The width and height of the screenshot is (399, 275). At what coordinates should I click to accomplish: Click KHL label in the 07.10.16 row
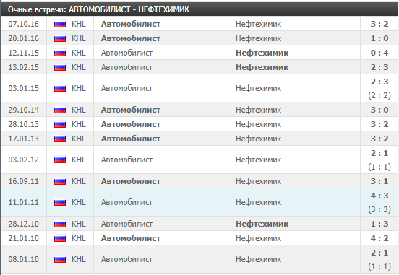[x=79, y=24]
